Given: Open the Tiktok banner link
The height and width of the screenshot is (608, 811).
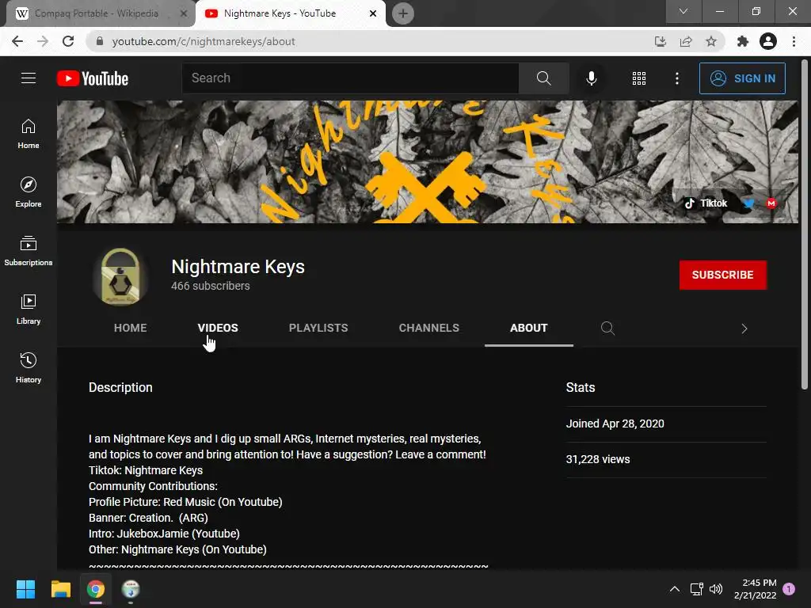Looking at the screenshot, I should 706,203.
